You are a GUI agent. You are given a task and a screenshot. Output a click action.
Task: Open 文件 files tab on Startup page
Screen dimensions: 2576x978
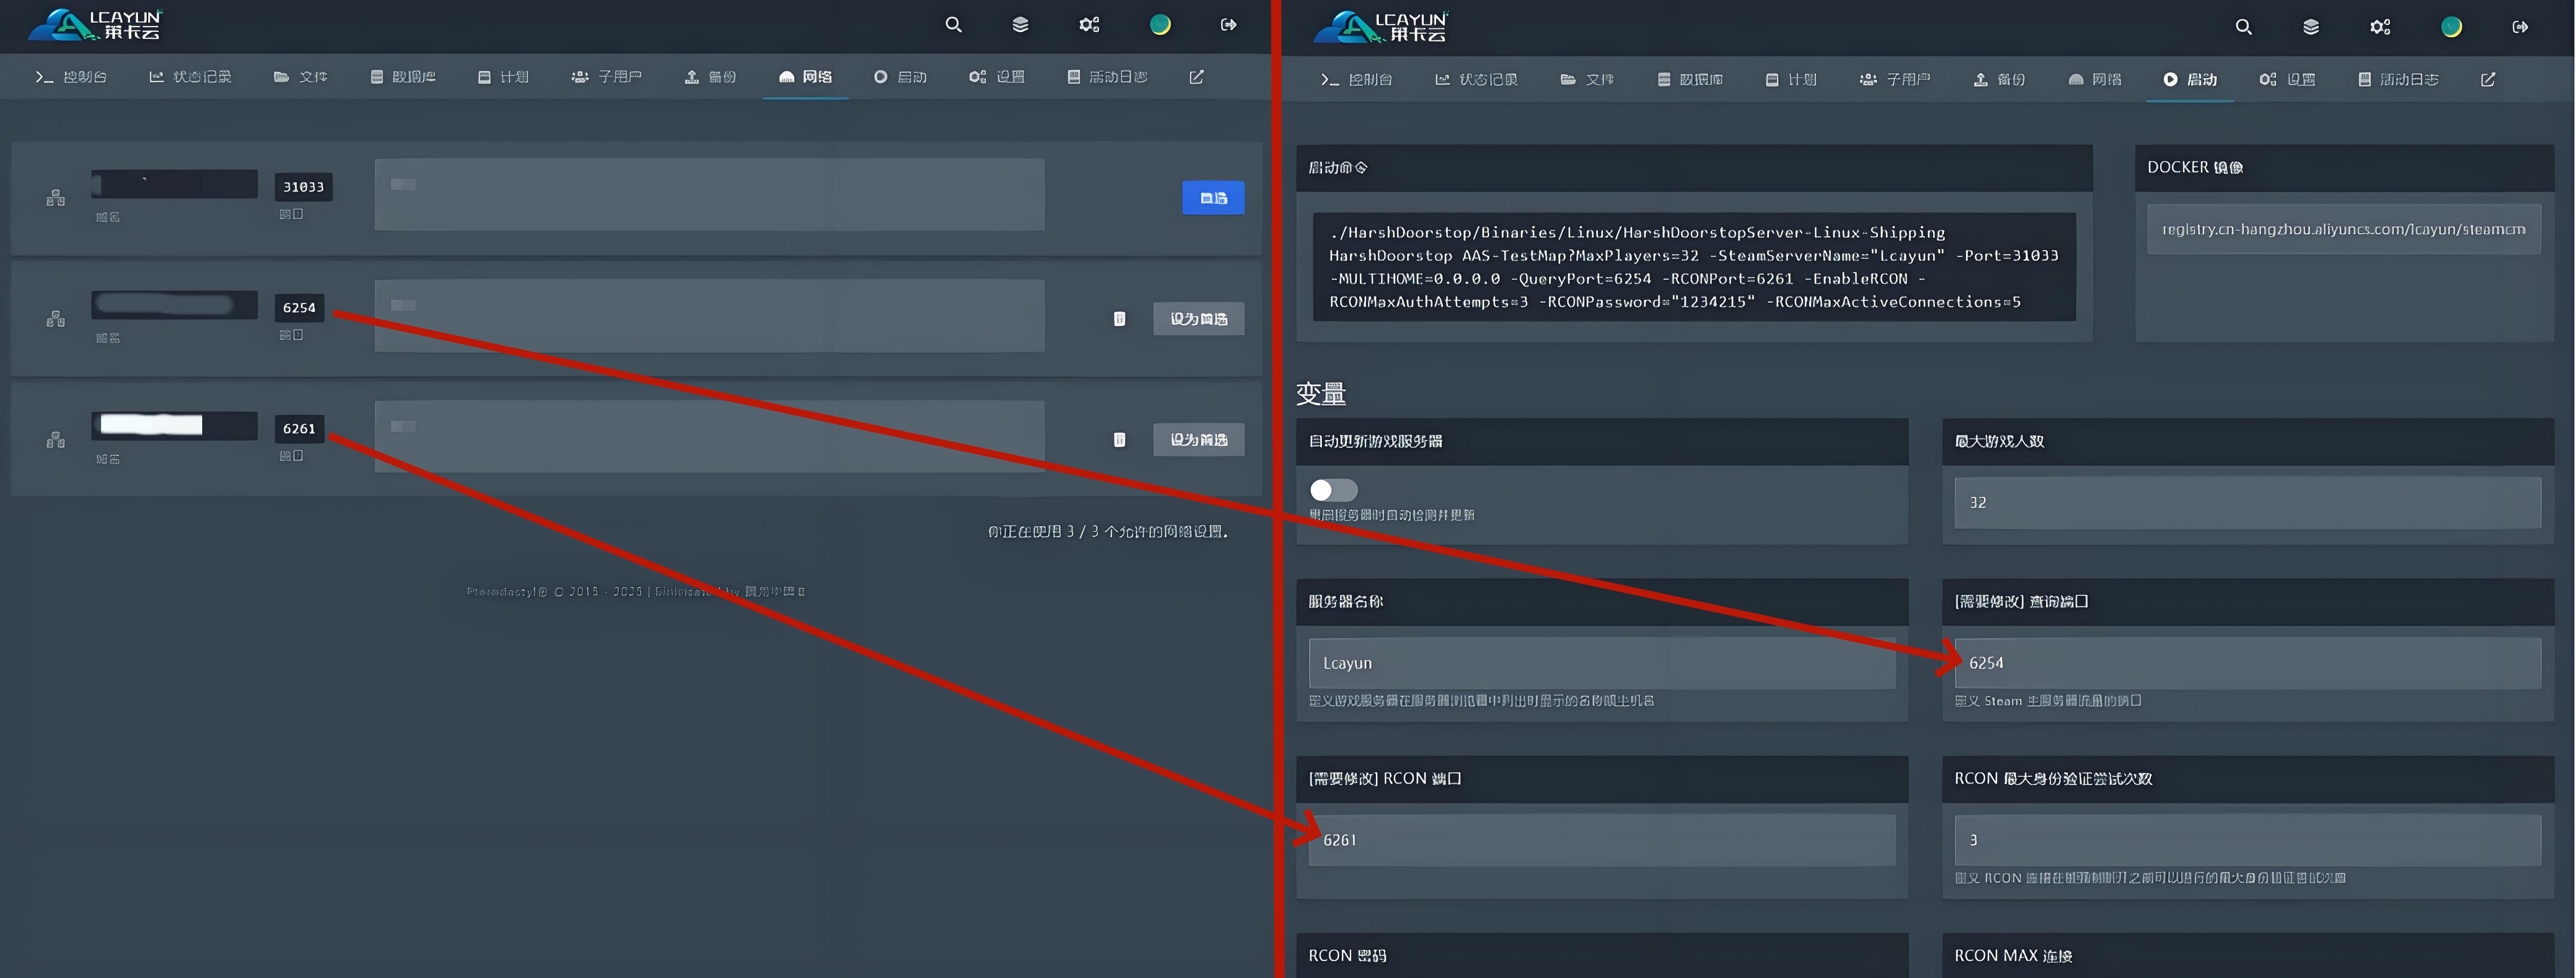(x=1587, y=79)
